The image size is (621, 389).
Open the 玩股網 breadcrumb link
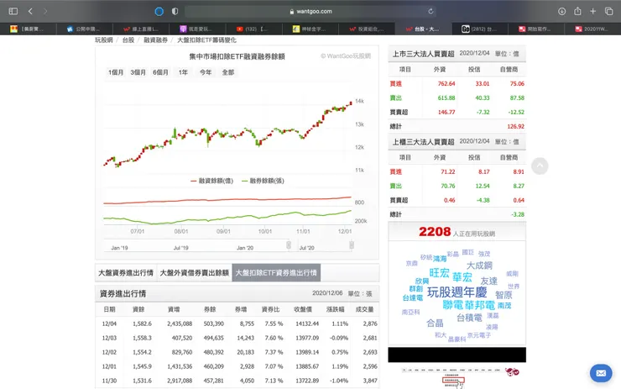click(x=104, y=40)
